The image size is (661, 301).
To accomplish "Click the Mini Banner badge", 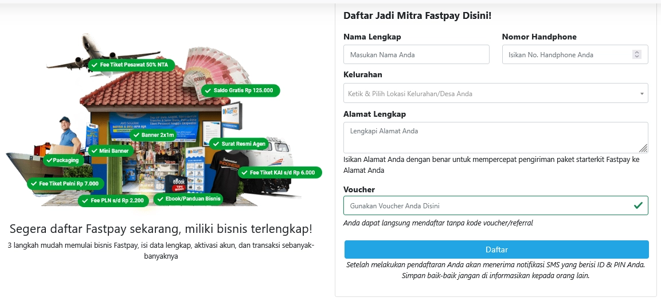I will (x=111, y=150).
